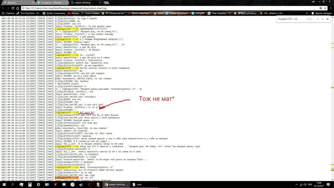This screenshot has width=334, height=188.
Task: Open the Windows Start menu
Action: coord(4,184)
